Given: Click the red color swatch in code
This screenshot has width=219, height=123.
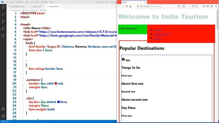Looking at the screenshot, I should (x=55, y=83).
